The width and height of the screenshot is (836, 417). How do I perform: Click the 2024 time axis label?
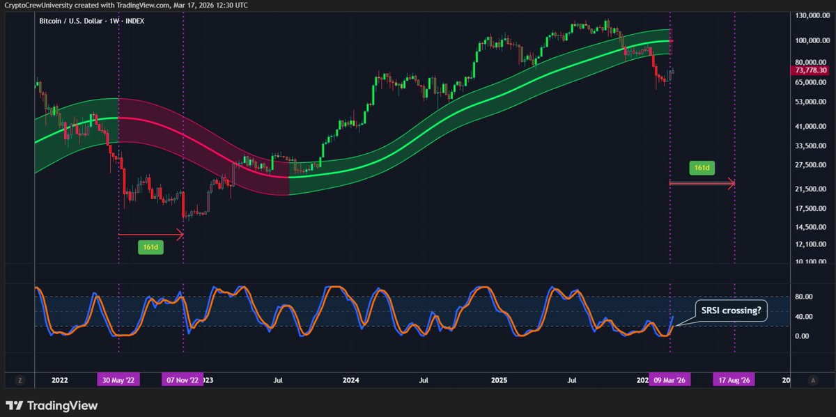click(x=350, y=381)
